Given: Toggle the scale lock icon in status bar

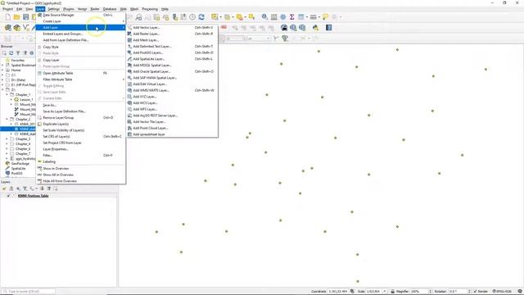Looking at the screenshot, I should coord(393,292).
